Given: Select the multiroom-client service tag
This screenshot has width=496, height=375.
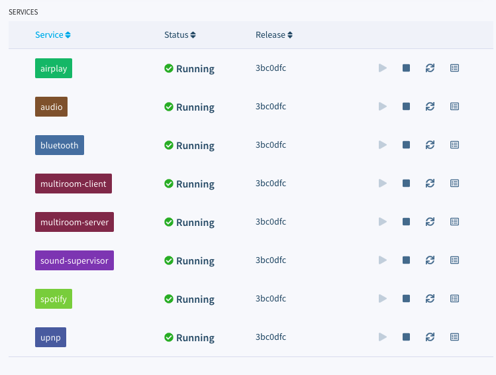Looking at the screenshot, I should coord(74,184).
